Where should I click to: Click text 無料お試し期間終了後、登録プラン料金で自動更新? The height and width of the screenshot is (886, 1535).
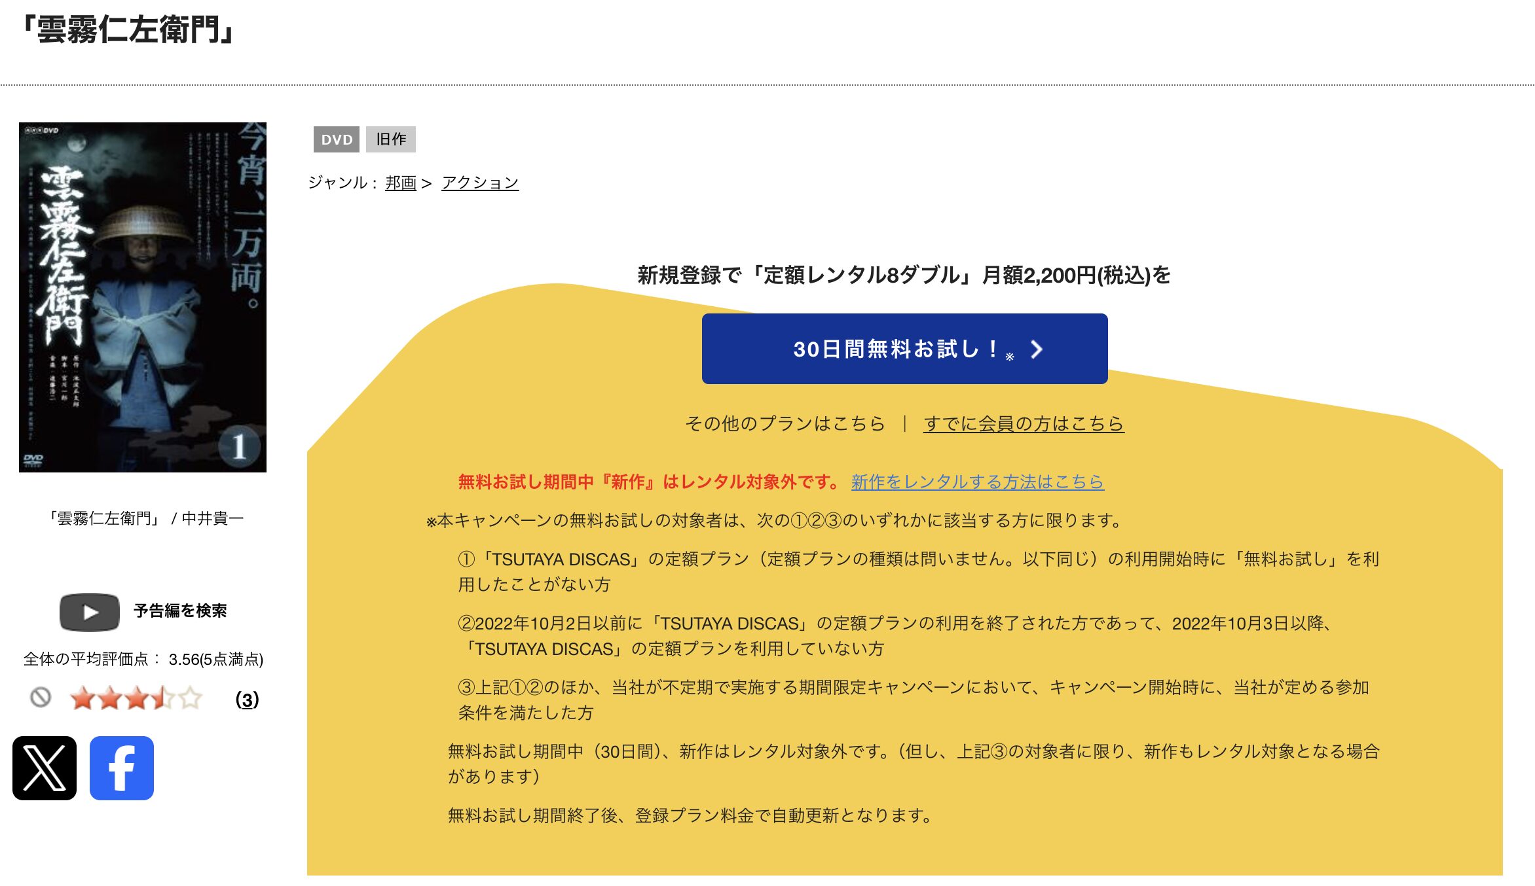tap(690, 815)
